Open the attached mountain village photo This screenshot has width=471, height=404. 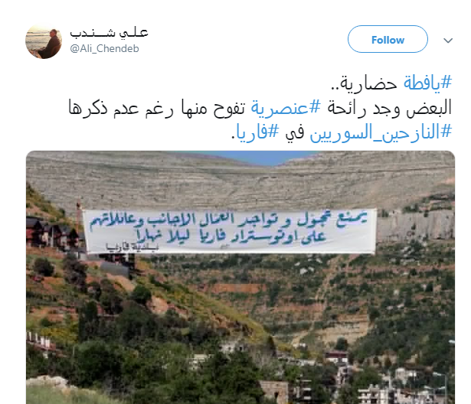pos(240,277)
